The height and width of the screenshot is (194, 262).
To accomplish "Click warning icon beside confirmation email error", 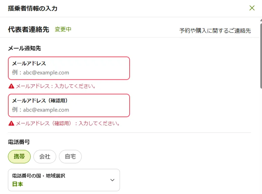I will (11, 123).
